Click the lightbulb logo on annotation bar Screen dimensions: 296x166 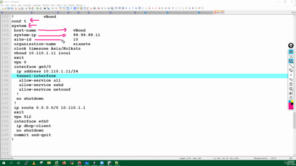[291, 45]
